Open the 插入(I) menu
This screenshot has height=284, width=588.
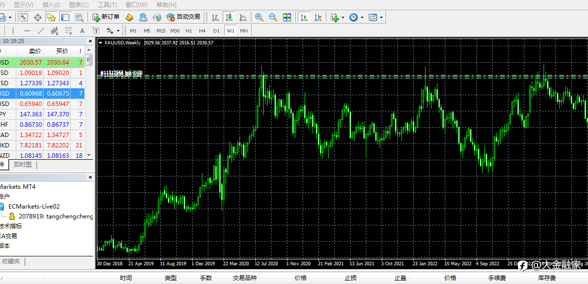pyautogui.click(x=51, y=4)
